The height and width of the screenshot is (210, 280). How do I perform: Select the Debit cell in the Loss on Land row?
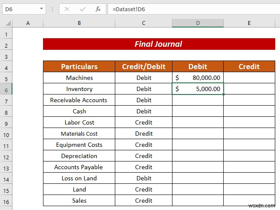click(144, 178)
